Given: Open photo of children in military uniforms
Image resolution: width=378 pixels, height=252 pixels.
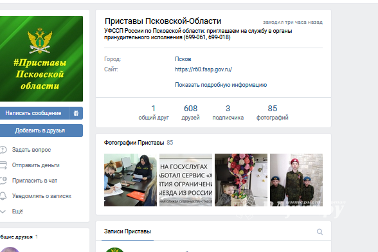Looking at the screenshot, I should tap(296, 180).
